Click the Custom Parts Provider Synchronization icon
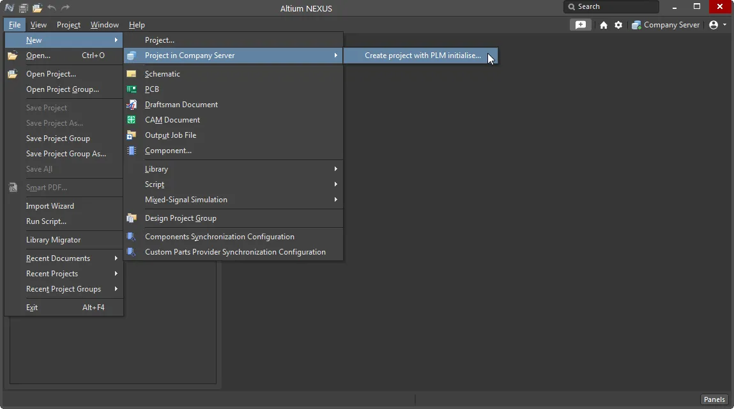This screenshot has height=409, width=734. tap(132, 252)
